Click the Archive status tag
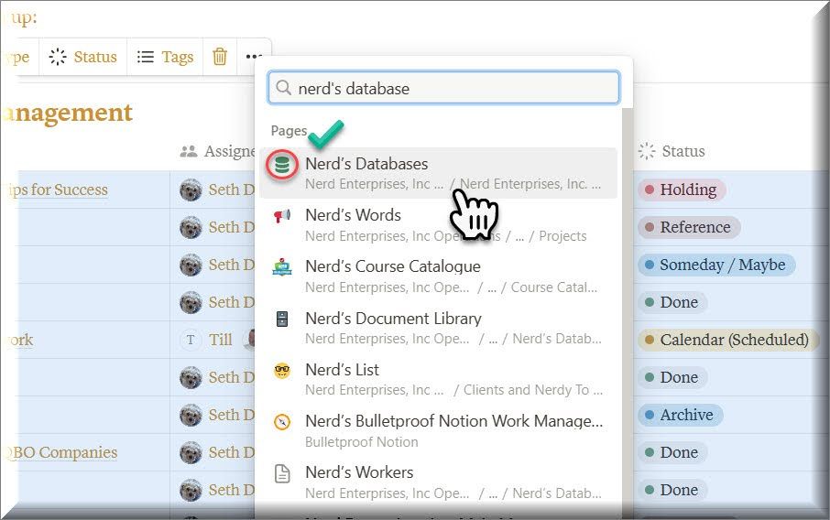The height and width of the screenshot is (520, 830). click(680, 415)
